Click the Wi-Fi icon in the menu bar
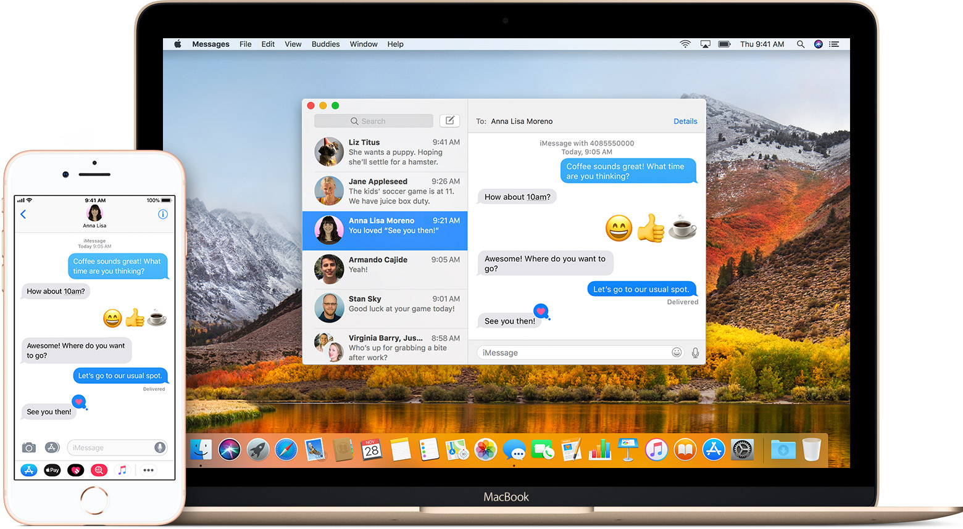Viewport: 963px width, 529px height. 685,44
